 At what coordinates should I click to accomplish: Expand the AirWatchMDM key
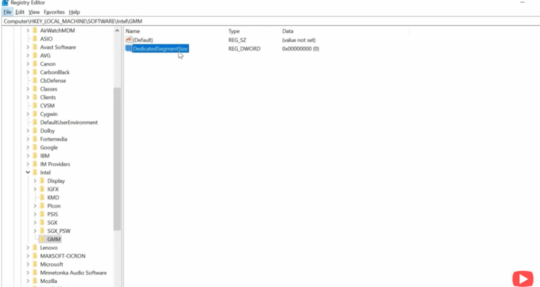[x=28, y=31]
